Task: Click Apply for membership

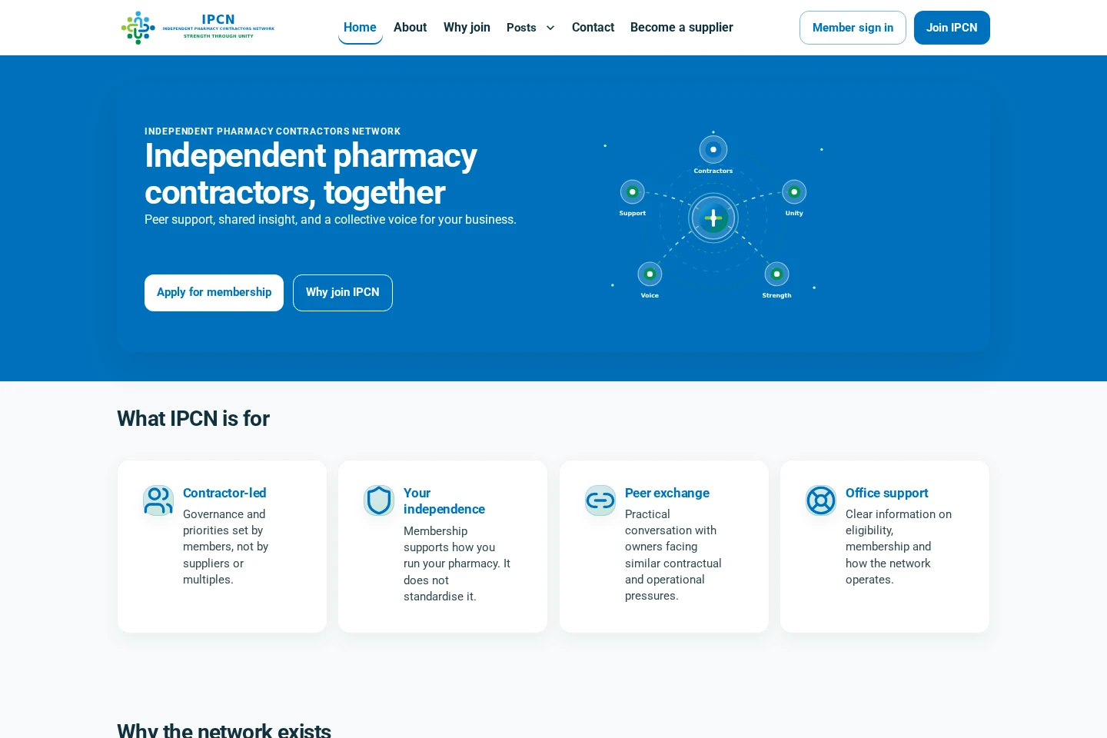Action: coord(214,293)
